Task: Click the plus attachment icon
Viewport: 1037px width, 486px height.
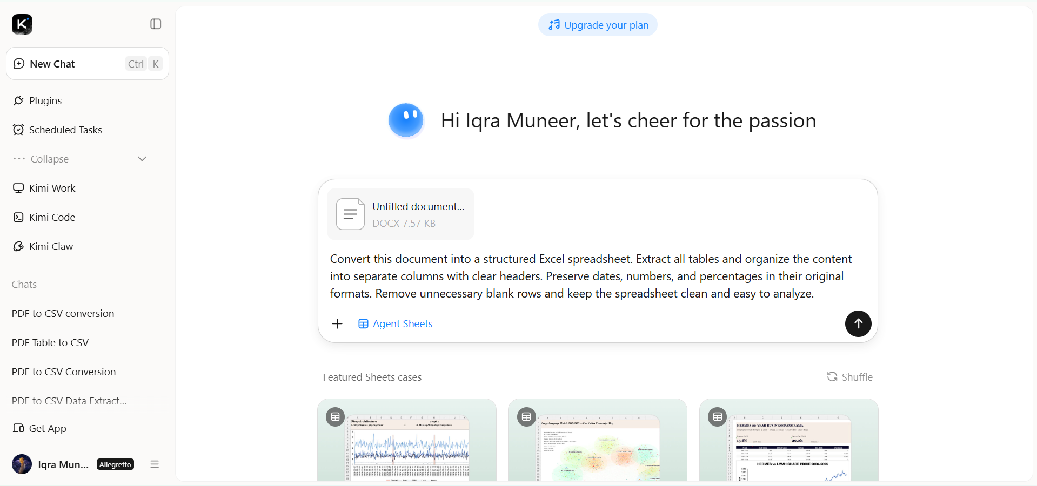Action: click(337, 323)
